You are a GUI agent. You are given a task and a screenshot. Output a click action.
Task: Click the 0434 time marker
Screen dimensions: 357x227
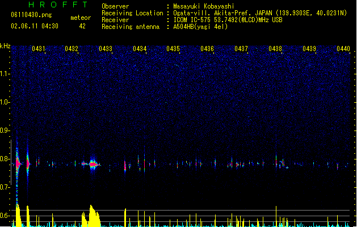tap(140, 48)
